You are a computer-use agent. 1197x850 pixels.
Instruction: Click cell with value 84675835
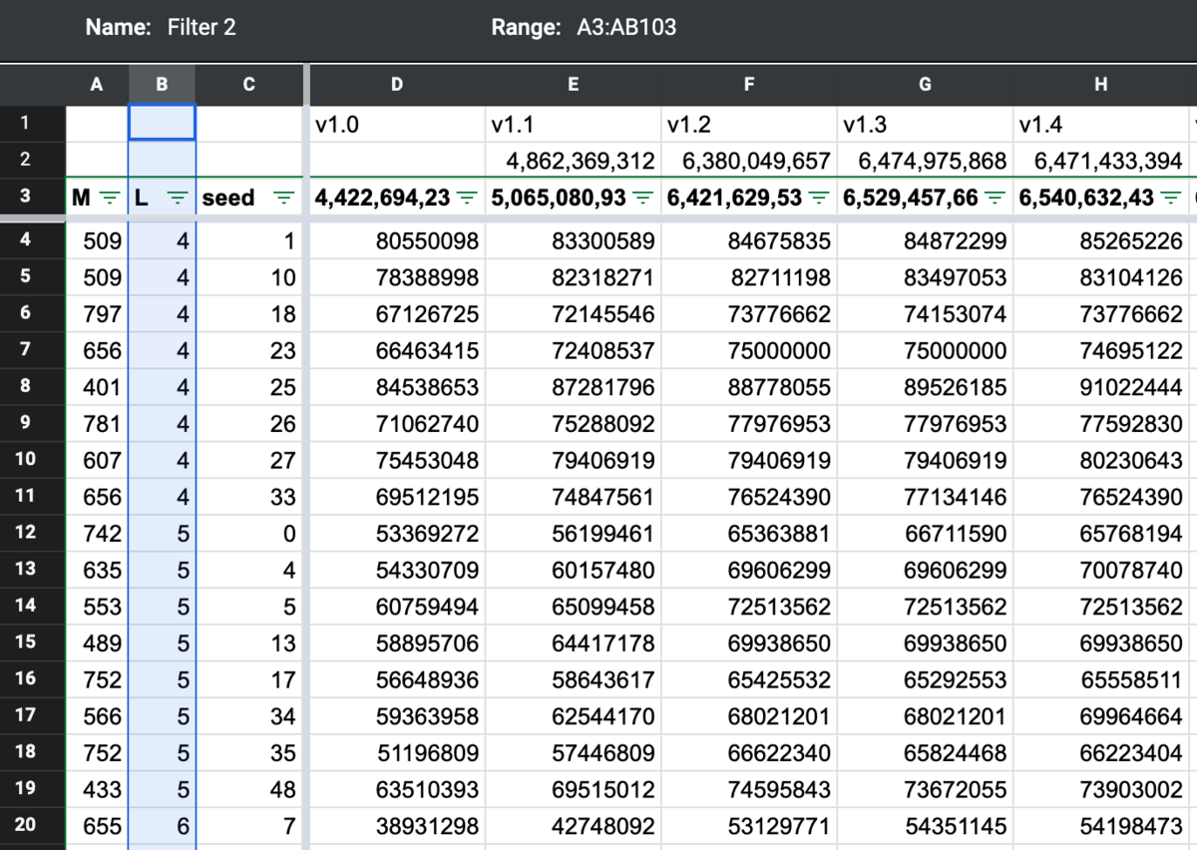pos(749,240)
